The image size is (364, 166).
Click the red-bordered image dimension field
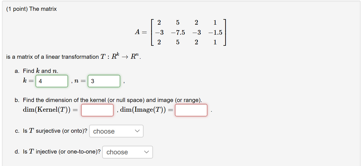191,110
